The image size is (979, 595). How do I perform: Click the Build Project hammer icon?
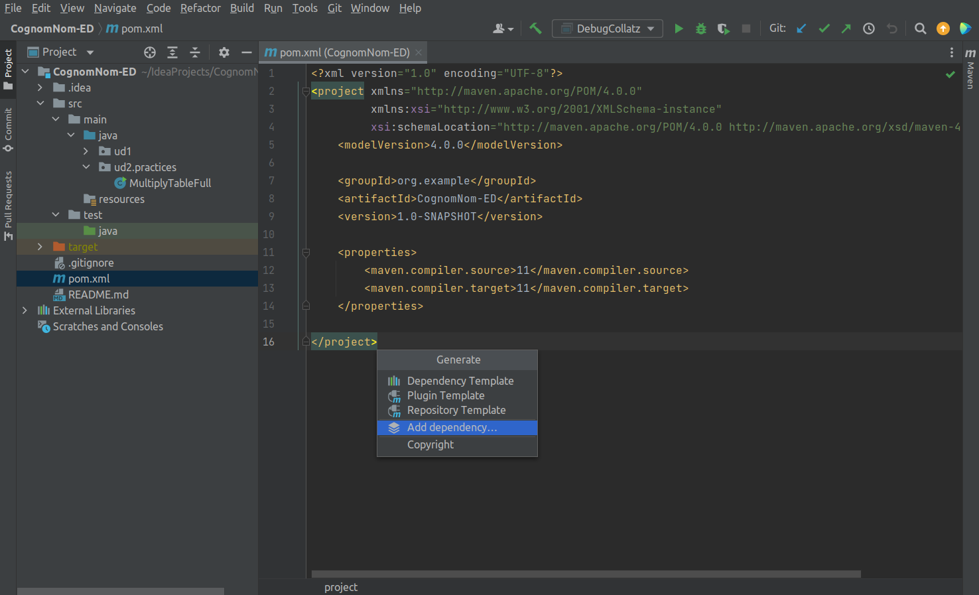click(x=535, y=29)
